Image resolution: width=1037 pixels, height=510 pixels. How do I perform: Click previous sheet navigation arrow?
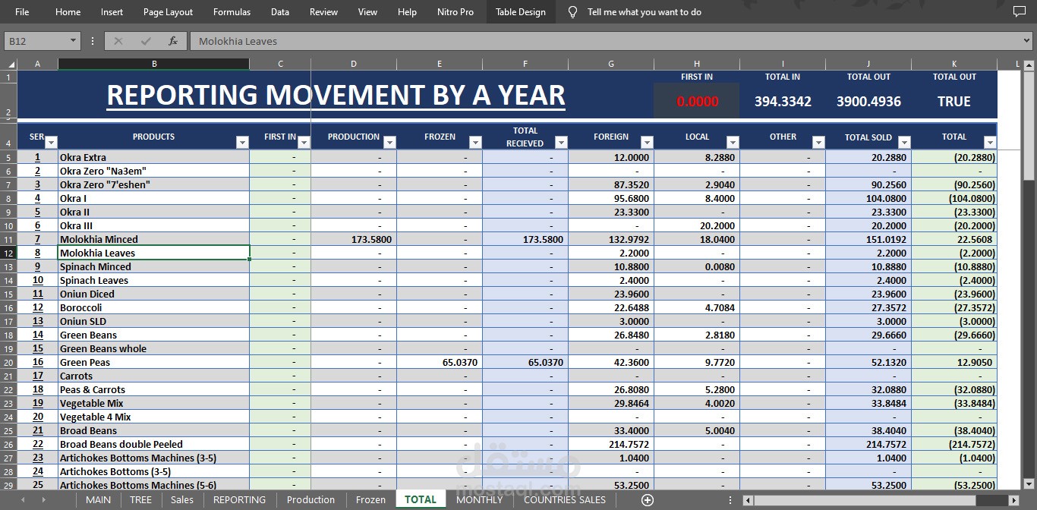[x=23, y=499]
